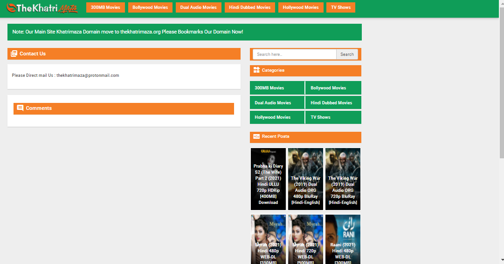The height and width of the screenshot is (264, 504).
Task: Open TV Shows in top navigation
Action: pos(341,7)
